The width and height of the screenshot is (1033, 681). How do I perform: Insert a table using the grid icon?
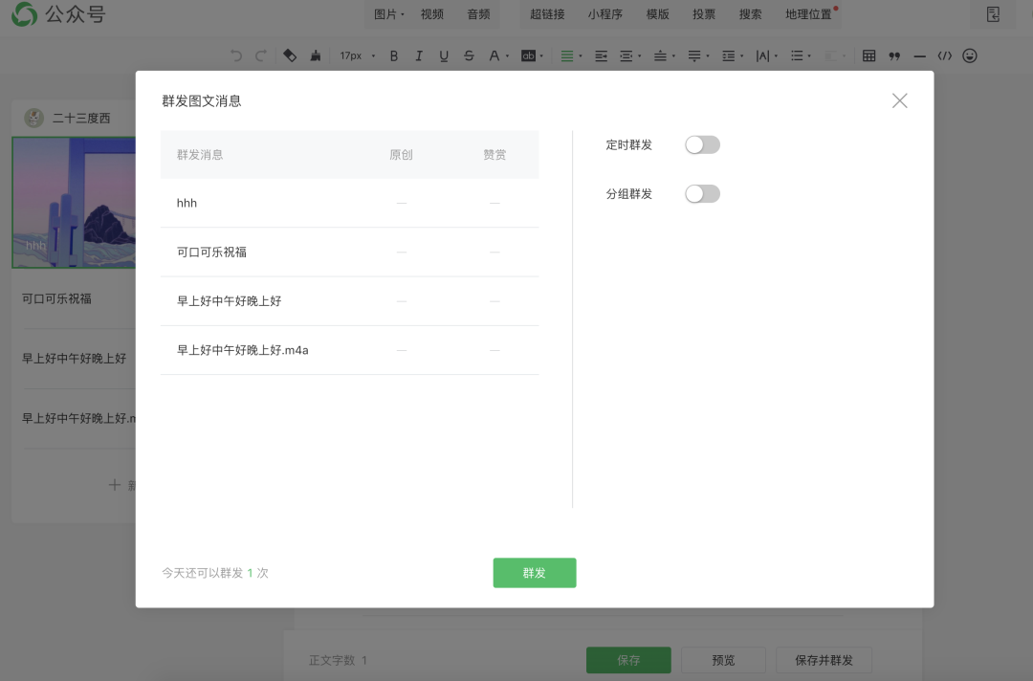coord(868,56)
